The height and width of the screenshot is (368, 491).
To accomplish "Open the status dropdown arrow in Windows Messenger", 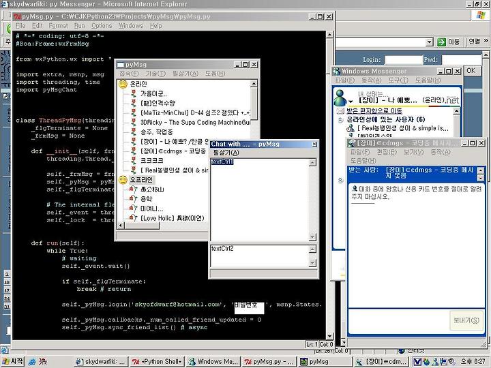I will (x=351, y=102).
